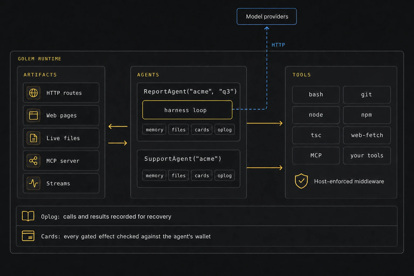The height and width of the screenshot is (276, 414).
Task: Select the memory chip under SupportAgent
Action: tap(154, 175)
